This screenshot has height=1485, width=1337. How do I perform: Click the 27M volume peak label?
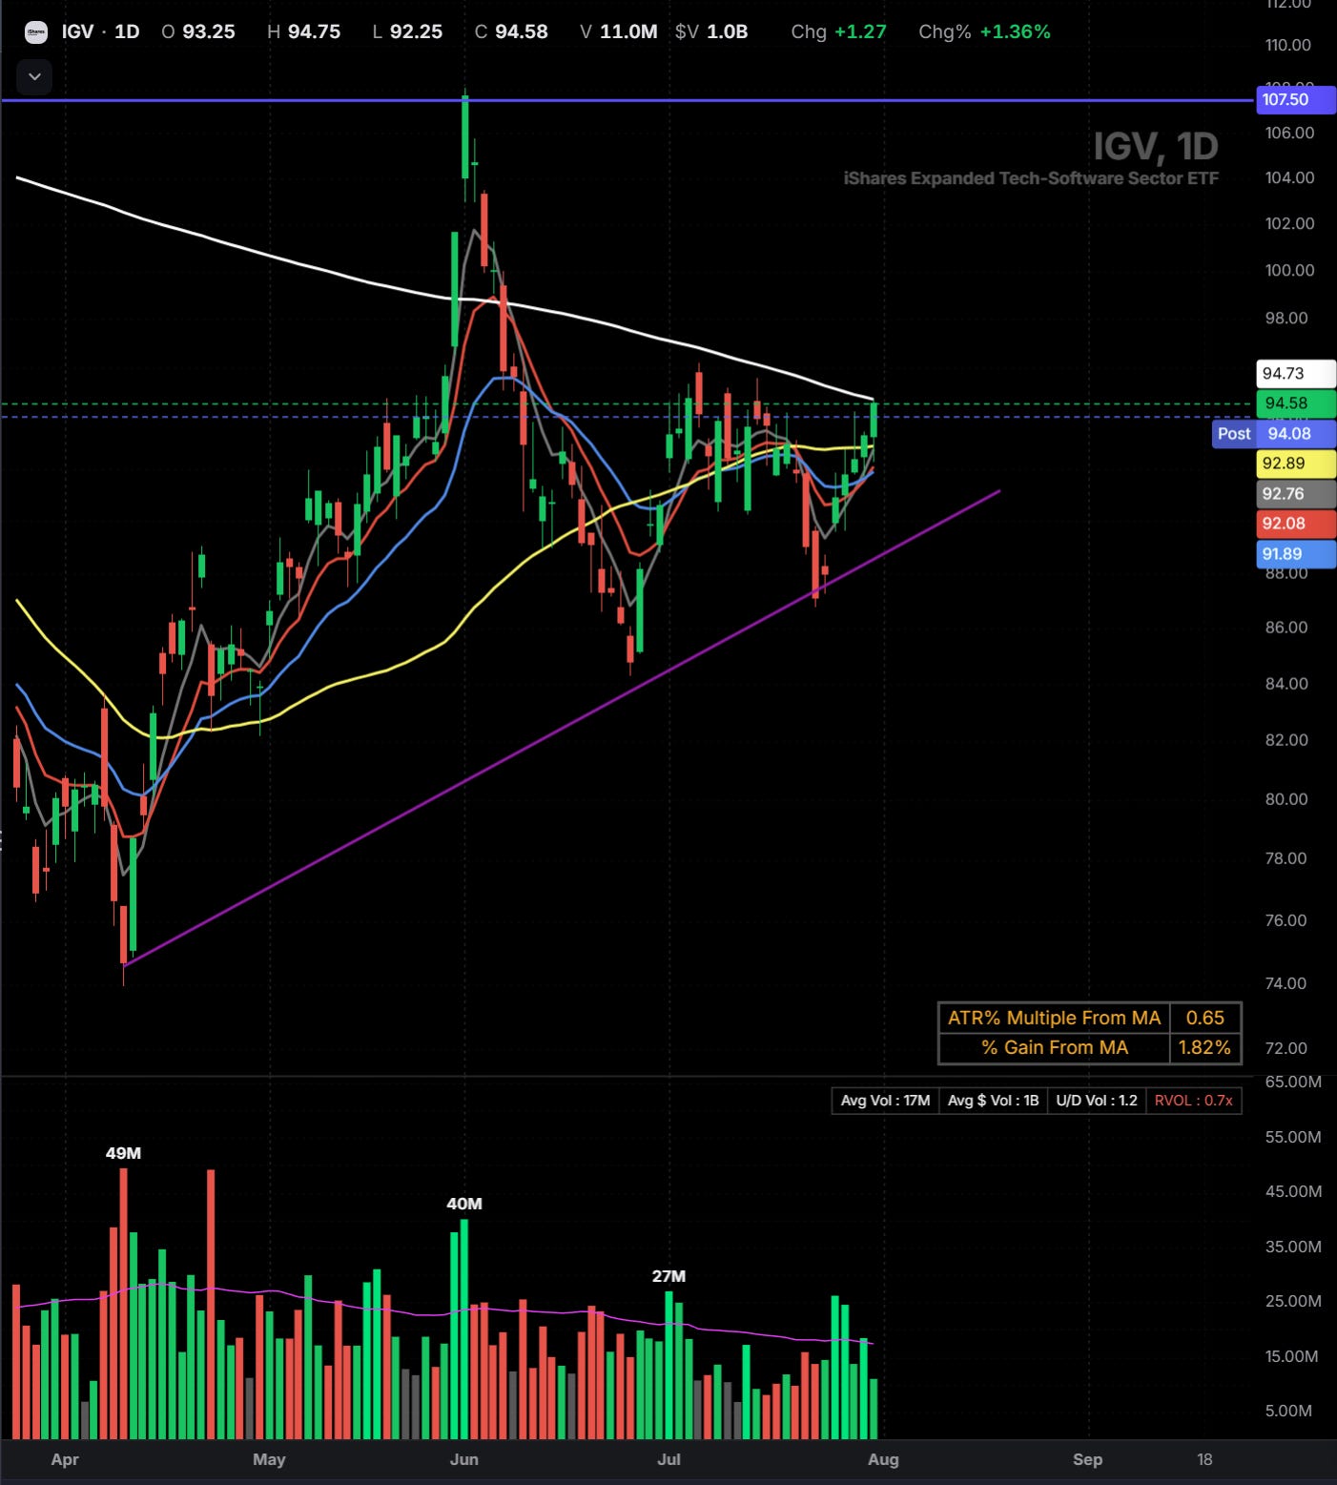(x=668, y=1276)
